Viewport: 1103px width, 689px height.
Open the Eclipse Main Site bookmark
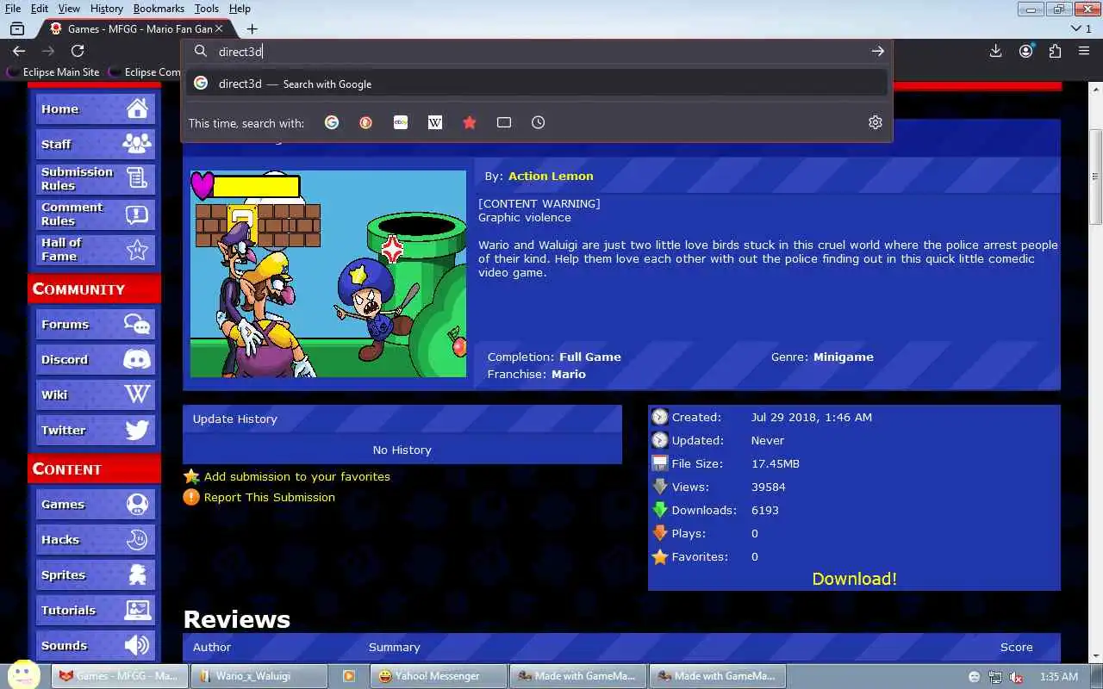(x=53, y=72)
